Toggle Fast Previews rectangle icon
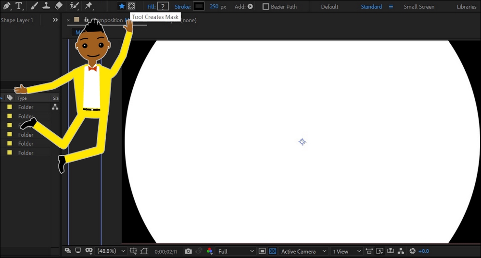 tap(262, 251)
